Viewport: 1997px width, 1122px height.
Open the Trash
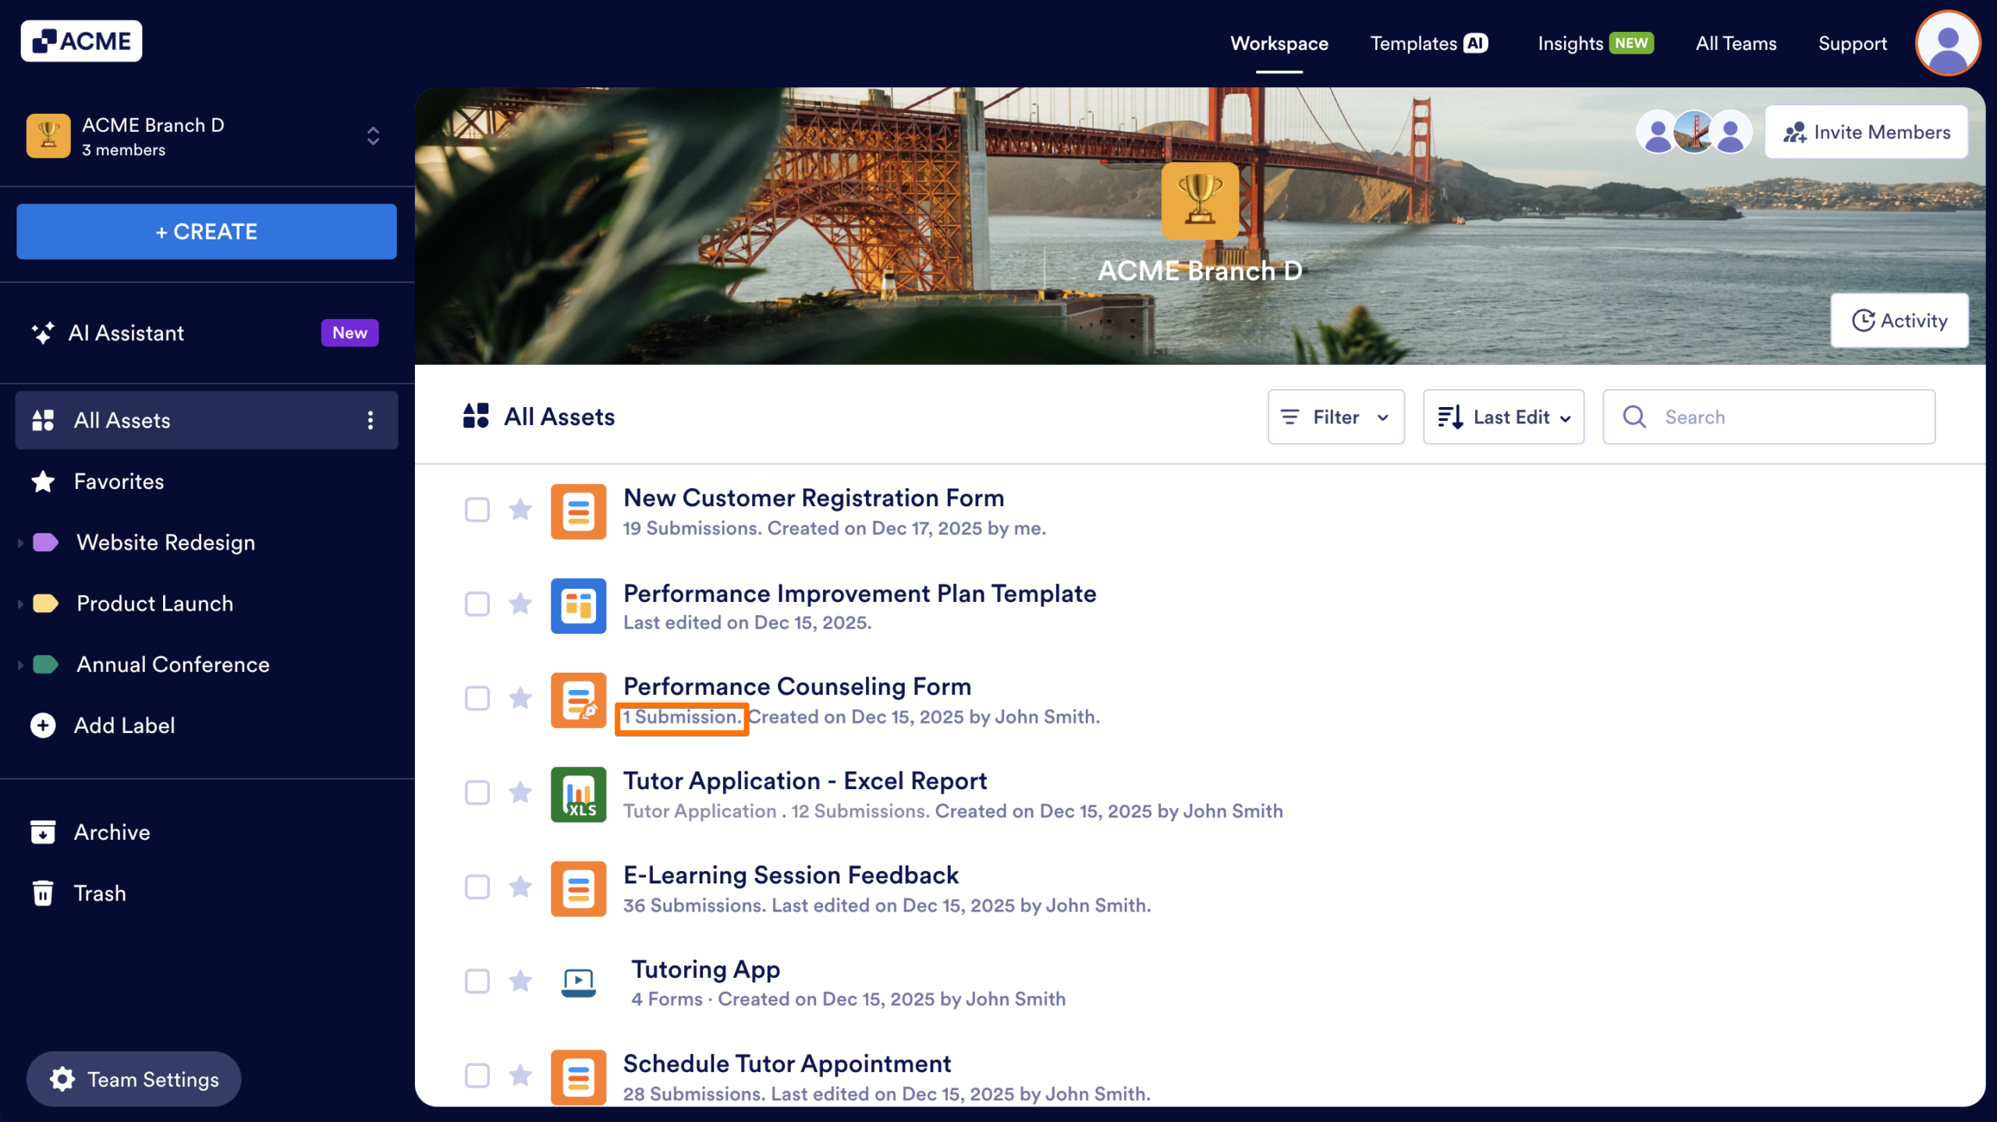(x=99, y=893)
